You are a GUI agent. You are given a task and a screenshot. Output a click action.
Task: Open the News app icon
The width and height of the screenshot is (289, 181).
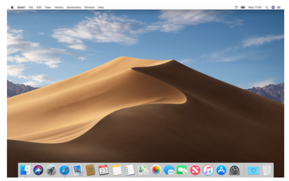(x=195, y=170)
